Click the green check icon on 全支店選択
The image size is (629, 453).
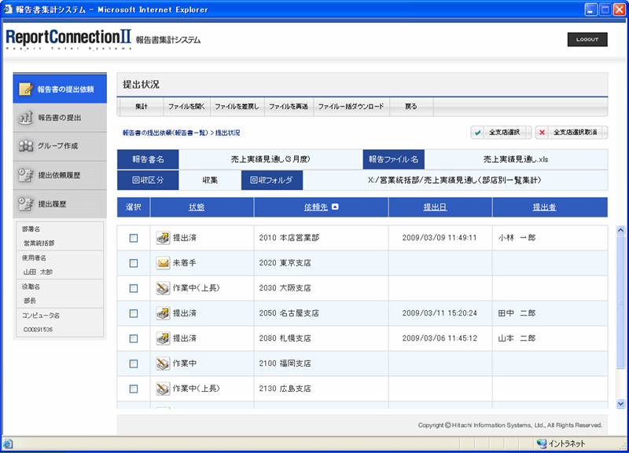click(478, 133)
